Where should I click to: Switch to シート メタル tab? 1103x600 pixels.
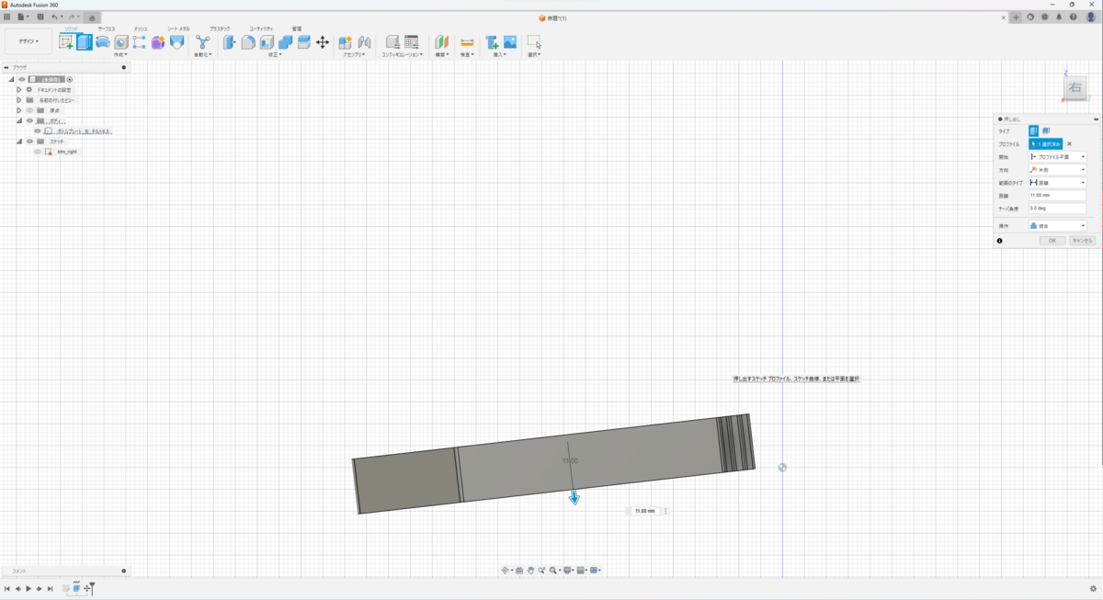tap(178, 28)
